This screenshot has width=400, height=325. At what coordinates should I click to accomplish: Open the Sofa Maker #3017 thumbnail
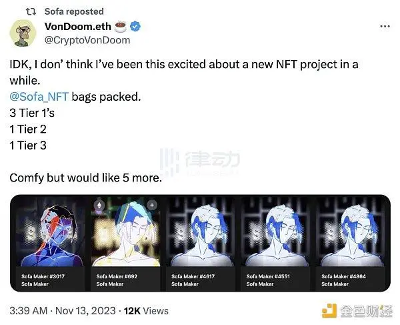(x=51, y=232)
